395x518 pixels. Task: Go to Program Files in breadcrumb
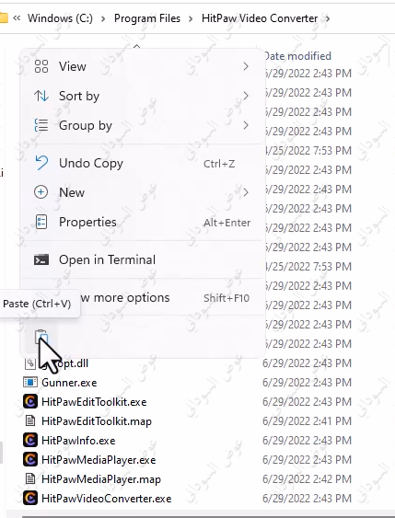coord(147,18)
